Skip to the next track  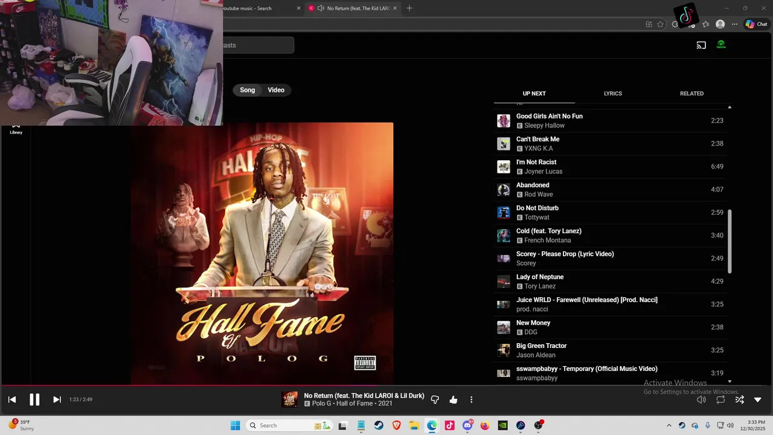point(57,399)
